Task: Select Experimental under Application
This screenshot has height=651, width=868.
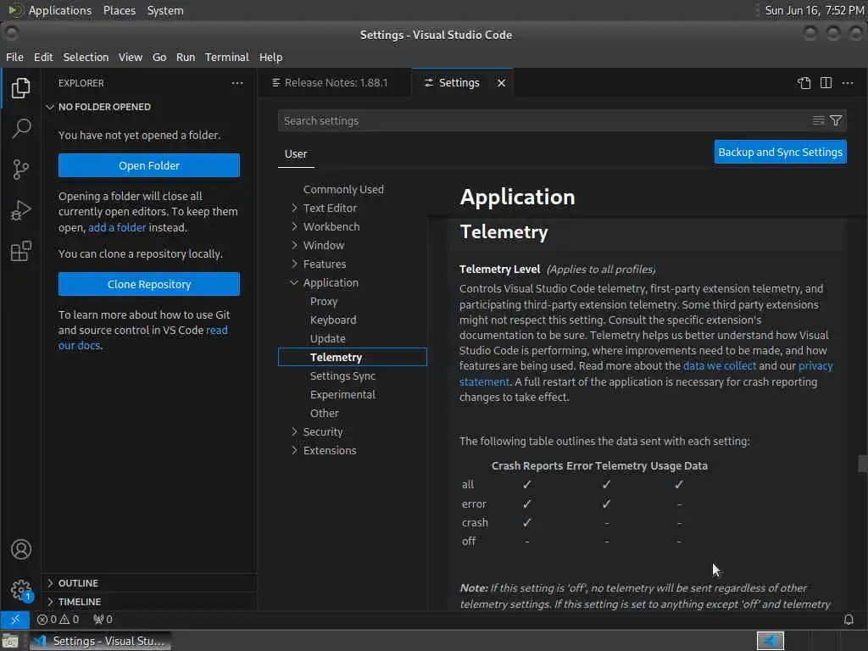Action: [x=342, y=395]
